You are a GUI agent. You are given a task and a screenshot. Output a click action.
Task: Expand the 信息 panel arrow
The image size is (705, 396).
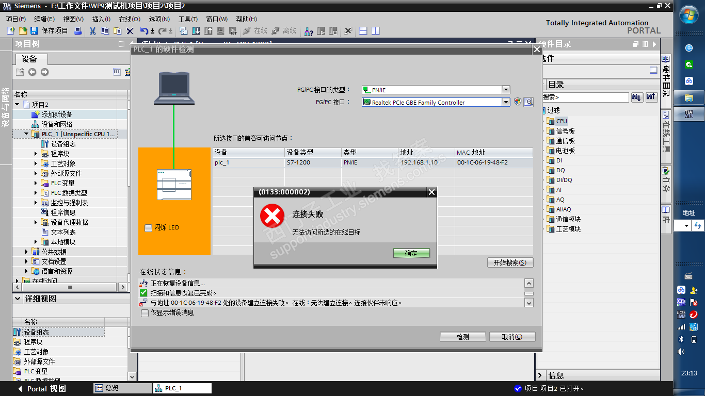[x=540, y=375]
